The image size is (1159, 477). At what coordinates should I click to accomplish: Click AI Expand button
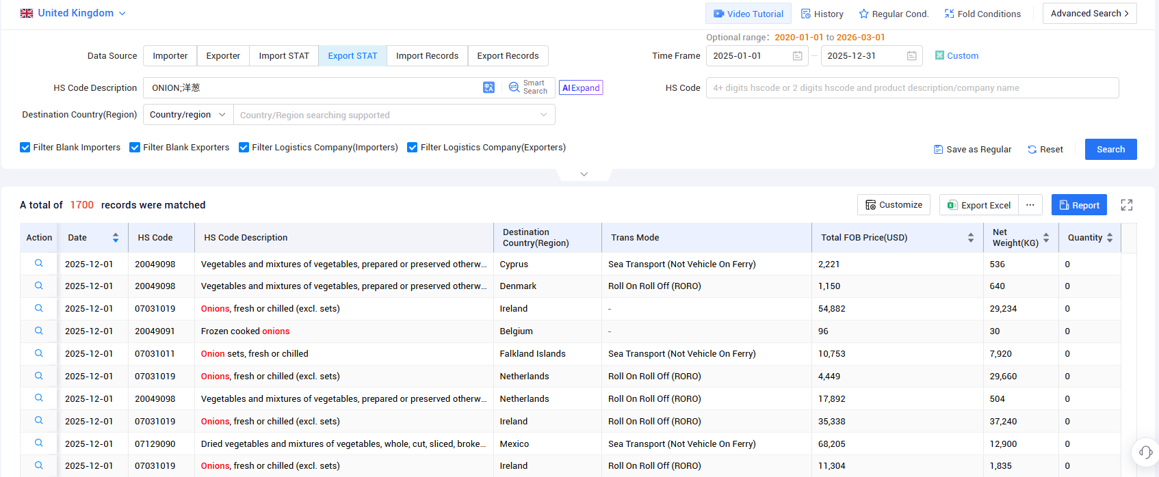pyautogui.click(x=581, y=87)
